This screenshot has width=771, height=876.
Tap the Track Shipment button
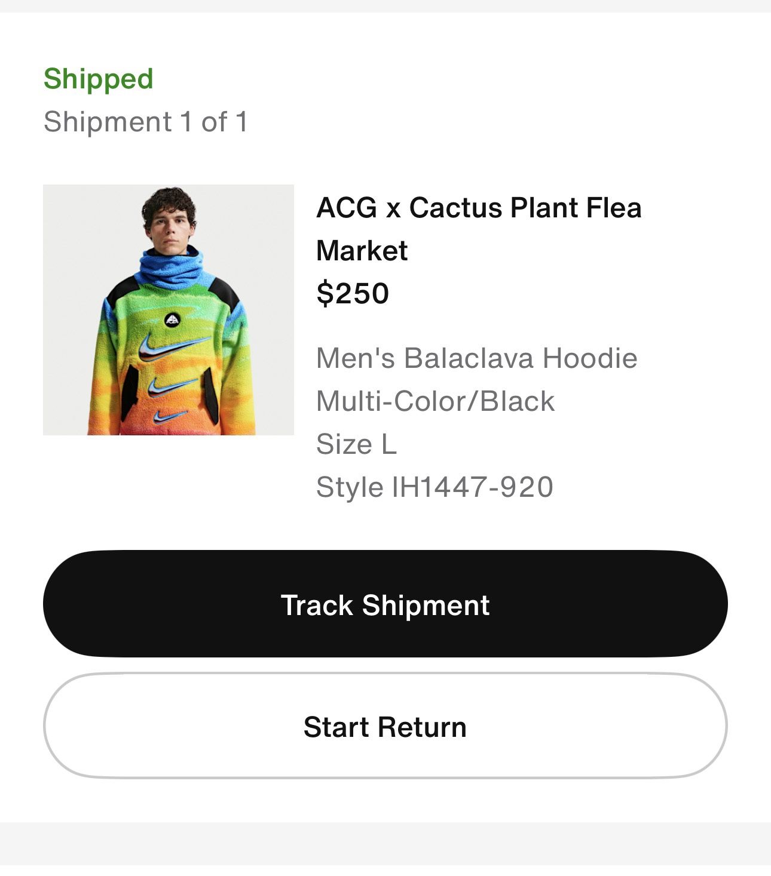point(385,604)
